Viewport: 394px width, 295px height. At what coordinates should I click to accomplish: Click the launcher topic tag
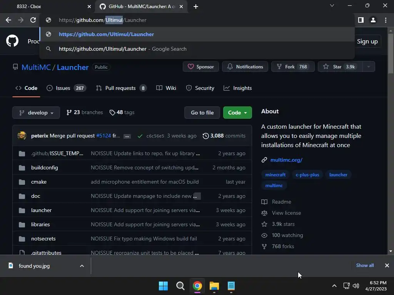pyautogui.click(x=338, y=175)
